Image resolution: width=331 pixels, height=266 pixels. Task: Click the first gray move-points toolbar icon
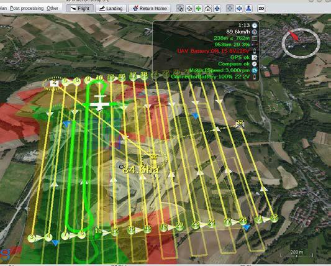(x=180, y=9)
